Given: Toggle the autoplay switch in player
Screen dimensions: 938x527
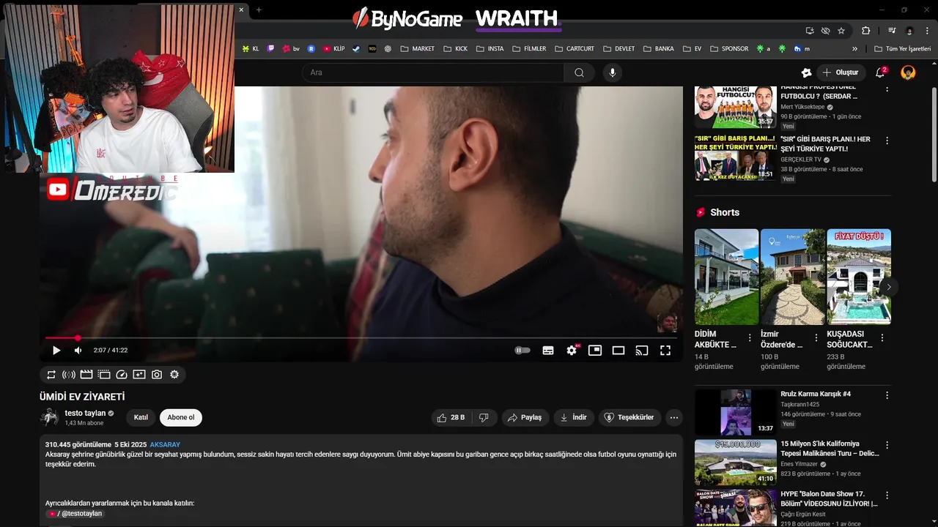Looking at the screenshot, I should [x=522, y=351].
